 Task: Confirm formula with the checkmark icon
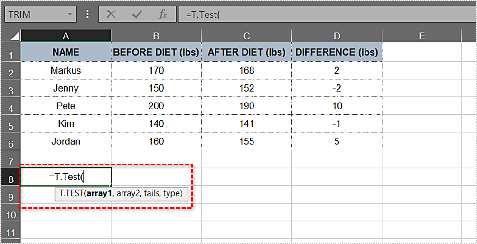137,15
